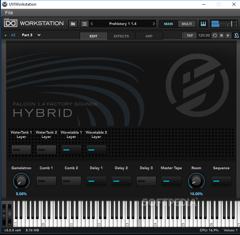
Task: Turn on the Delay 3 switch
Action: 146,181
